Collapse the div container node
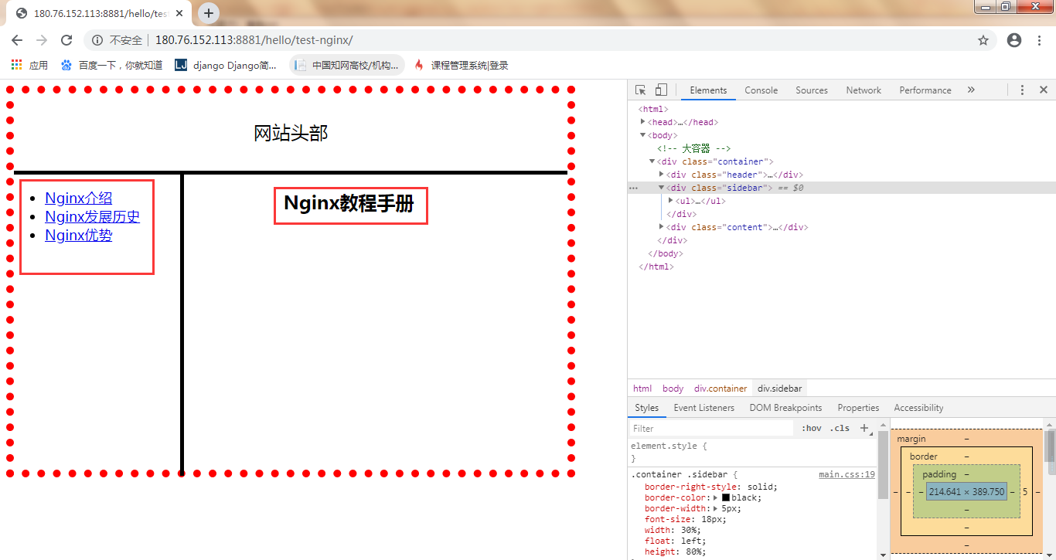The width and height of the screenshot is (1056, 560). (x=652, y=161)
